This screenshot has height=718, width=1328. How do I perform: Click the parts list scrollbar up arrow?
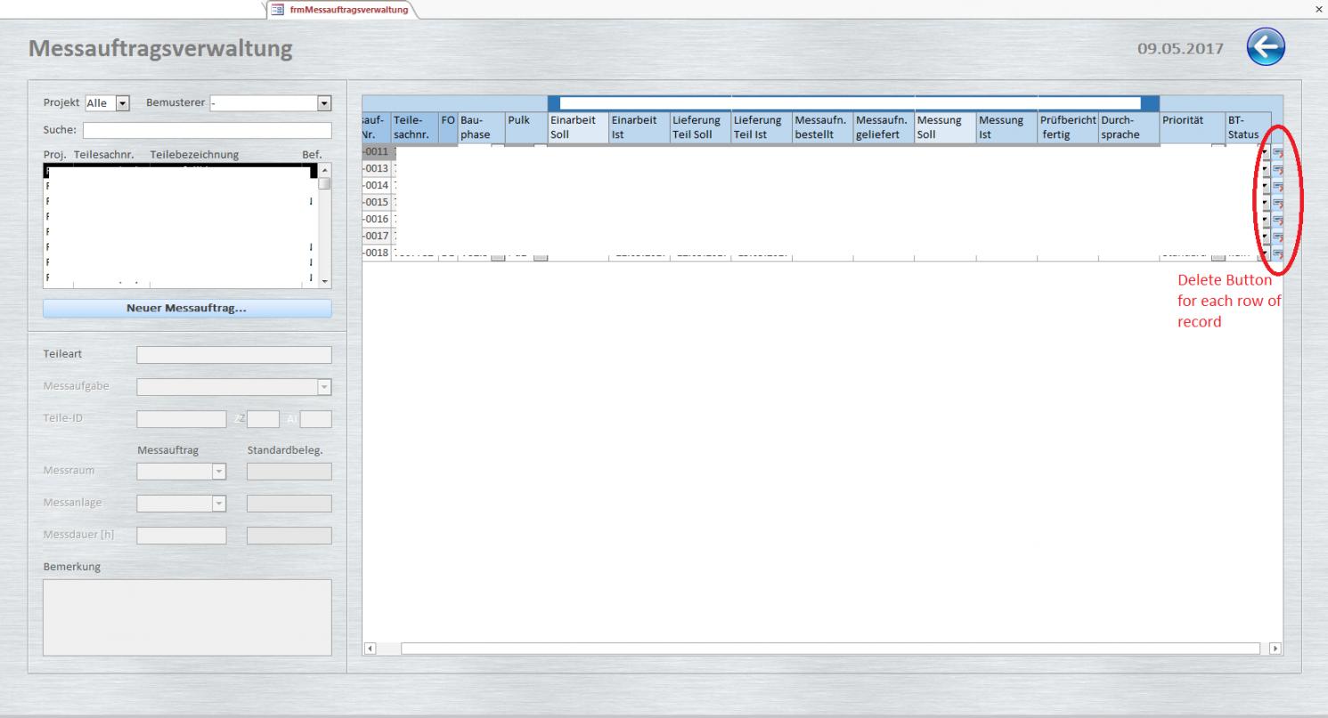324,170
